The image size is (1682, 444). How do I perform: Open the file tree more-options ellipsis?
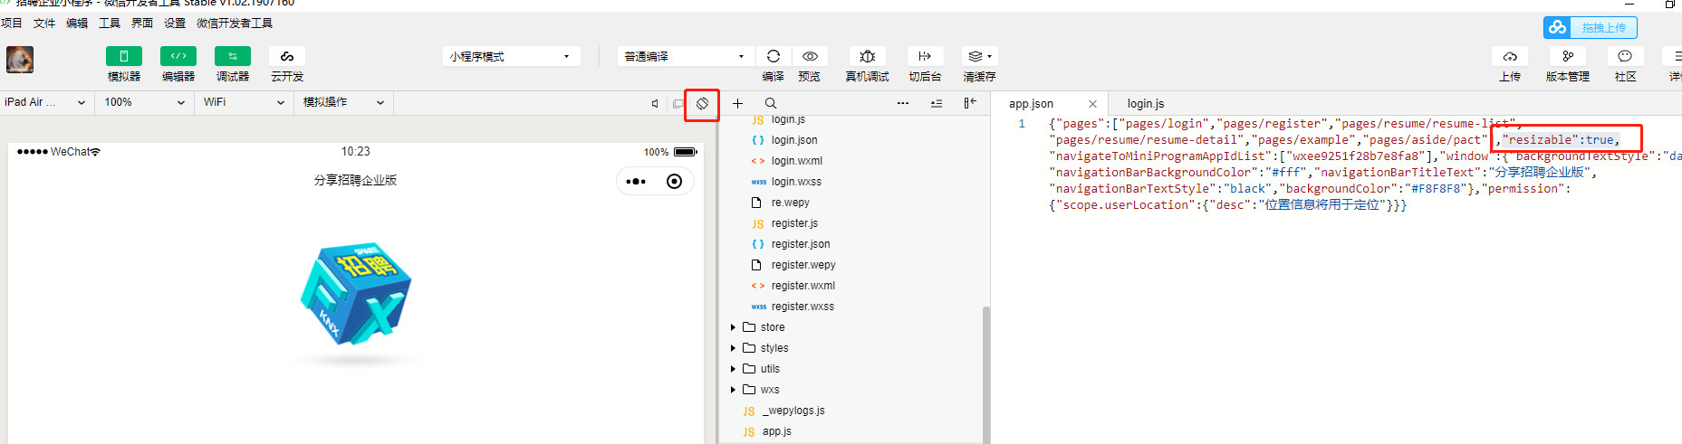tap(903, 104)
